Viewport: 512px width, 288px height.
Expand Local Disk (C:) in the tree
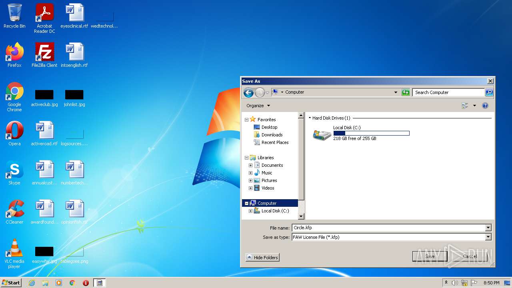tap(250, 211)
